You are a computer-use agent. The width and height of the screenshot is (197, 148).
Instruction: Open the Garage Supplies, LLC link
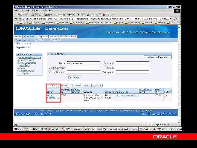[54, 96]
